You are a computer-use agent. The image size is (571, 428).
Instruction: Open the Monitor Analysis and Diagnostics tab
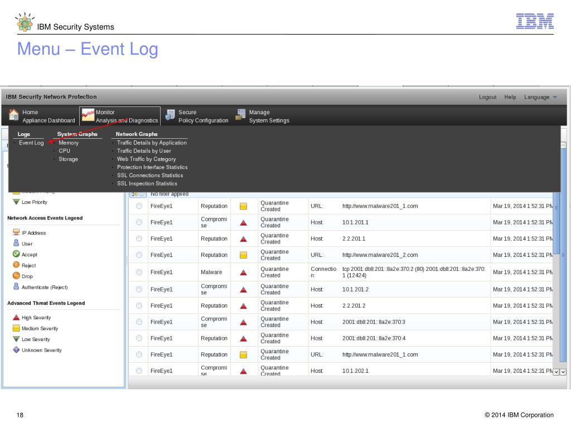120,116
